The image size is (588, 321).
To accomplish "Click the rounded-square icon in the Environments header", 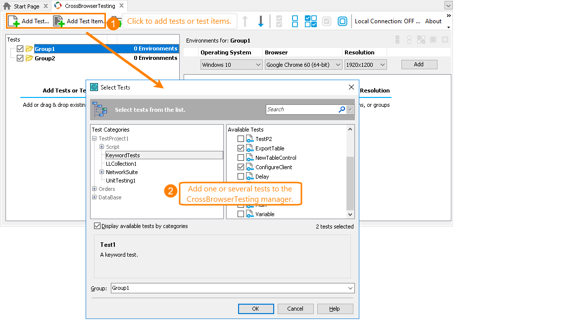I will point(445,40).
